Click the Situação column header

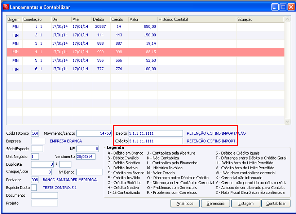coord(260,19)
